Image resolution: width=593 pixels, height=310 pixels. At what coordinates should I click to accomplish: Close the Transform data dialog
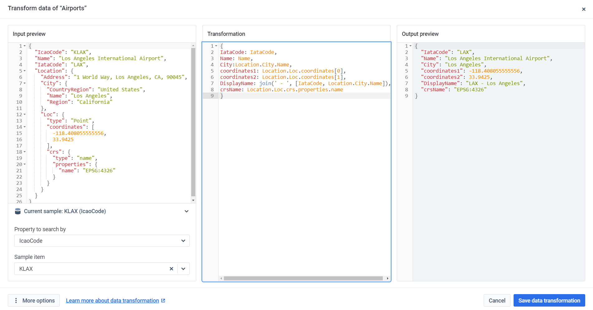583,9
